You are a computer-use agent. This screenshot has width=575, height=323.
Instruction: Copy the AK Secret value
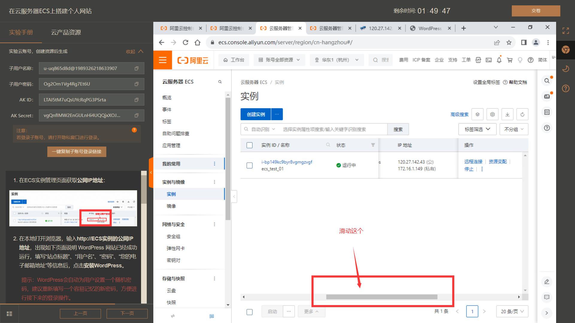point(137,115)
